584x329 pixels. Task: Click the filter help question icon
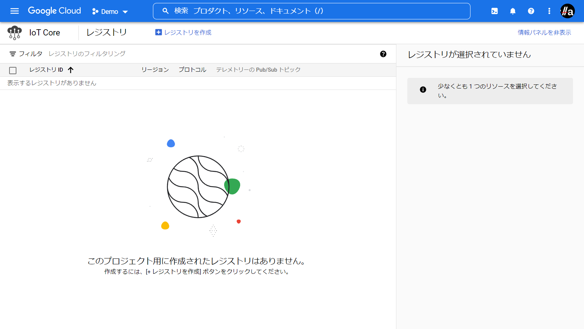383,54
